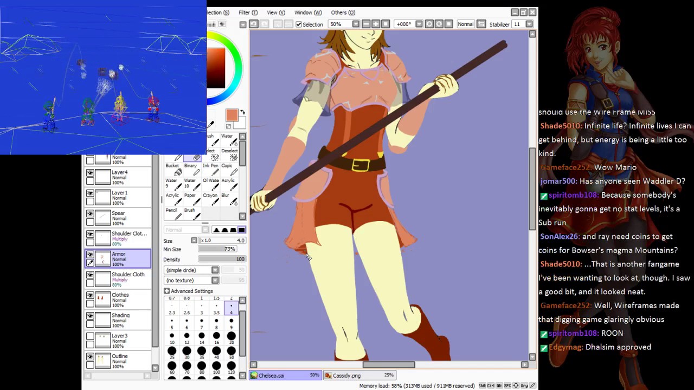694x390 pixels.
Task: Hide the Armor layer
Action: click(x=90, y=255)
